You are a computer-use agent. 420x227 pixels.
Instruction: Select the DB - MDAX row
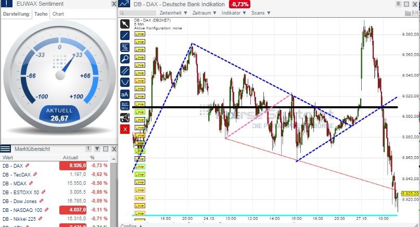pos(55,183)
